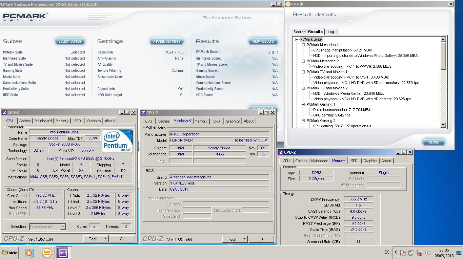463x260 pixels.
Task: Click OK in the CPU-Z CPU window
Action: [x=122, y=239]
